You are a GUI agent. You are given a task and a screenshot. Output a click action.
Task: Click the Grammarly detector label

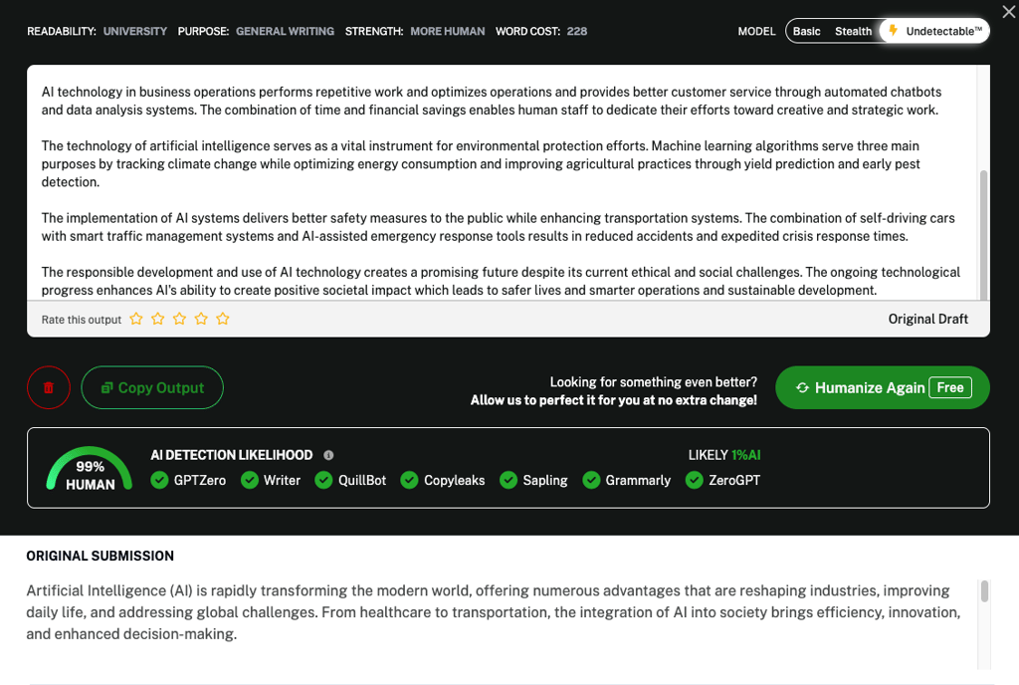pos(638,480)
